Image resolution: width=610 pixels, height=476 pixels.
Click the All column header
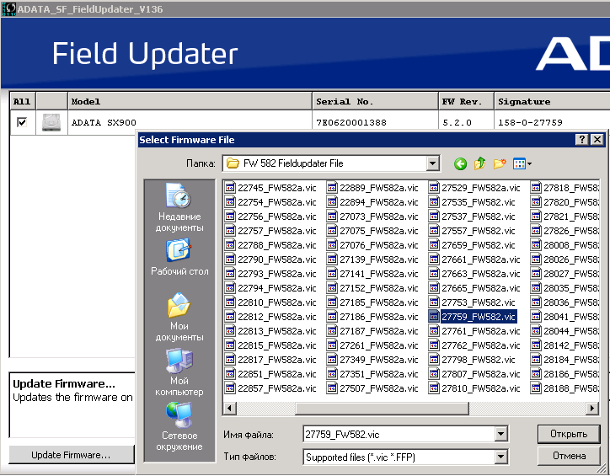click(x=23, y=101)
